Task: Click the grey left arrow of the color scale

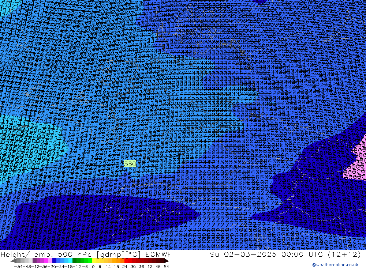Action: (13, 261)
